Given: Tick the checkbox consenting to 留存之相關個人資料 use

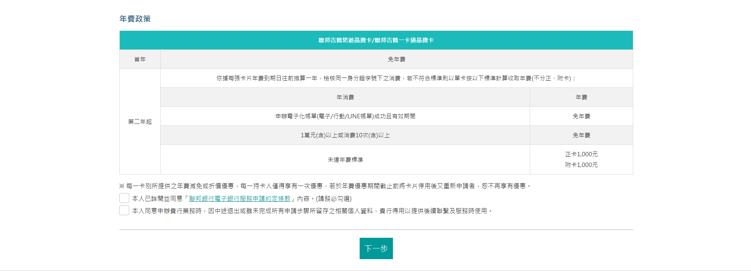Looking at the screenshot, I should coord(124,210).
